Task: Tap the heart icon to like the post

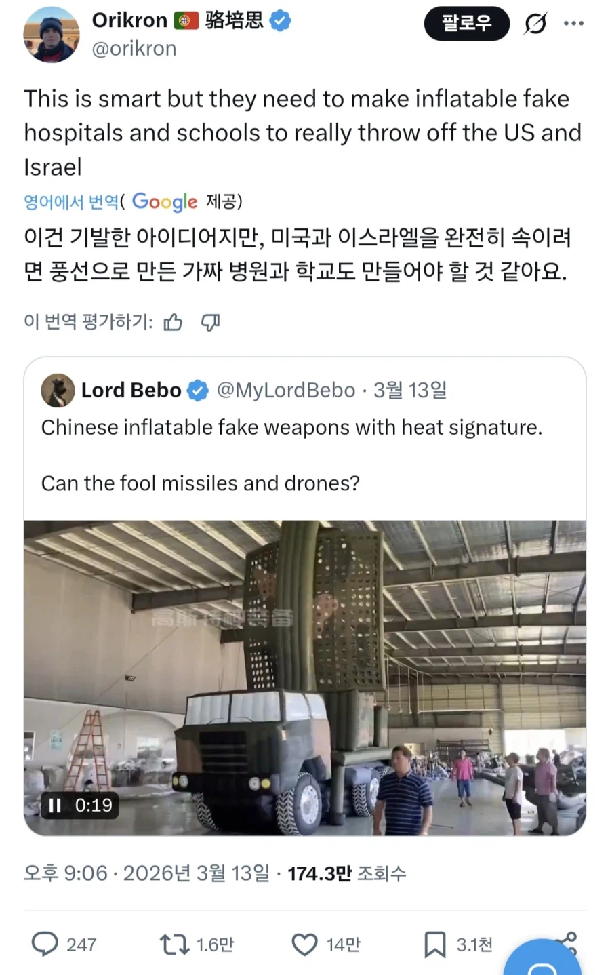Action: [x=305, y=943]
